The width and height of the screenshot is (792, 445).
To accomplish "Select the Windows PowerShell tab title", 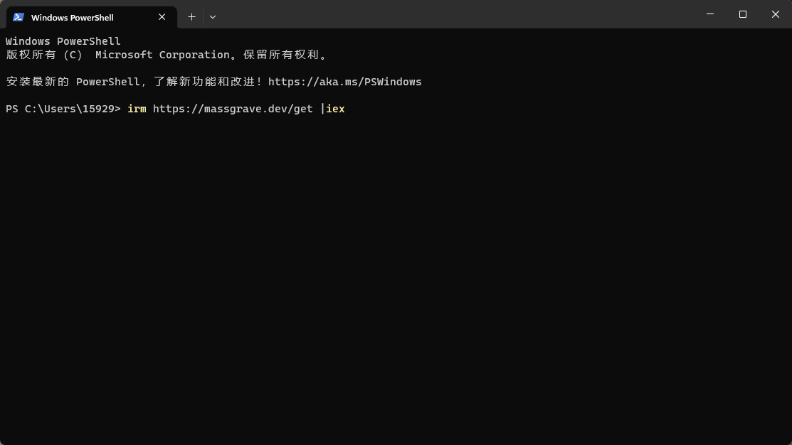I will tap(72, 18).
